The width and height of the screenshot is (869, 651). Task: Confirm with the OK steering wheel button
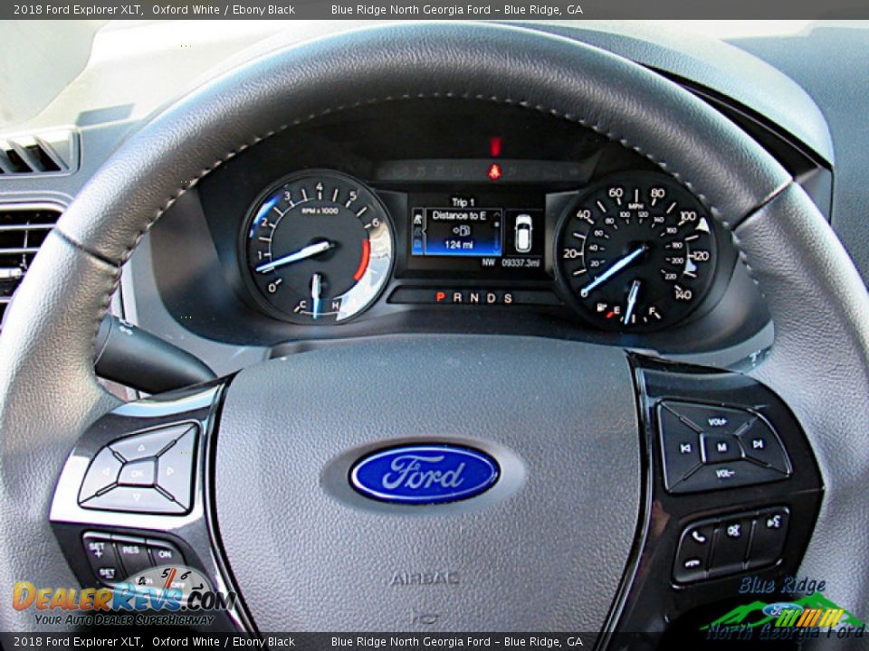[137, 473]
